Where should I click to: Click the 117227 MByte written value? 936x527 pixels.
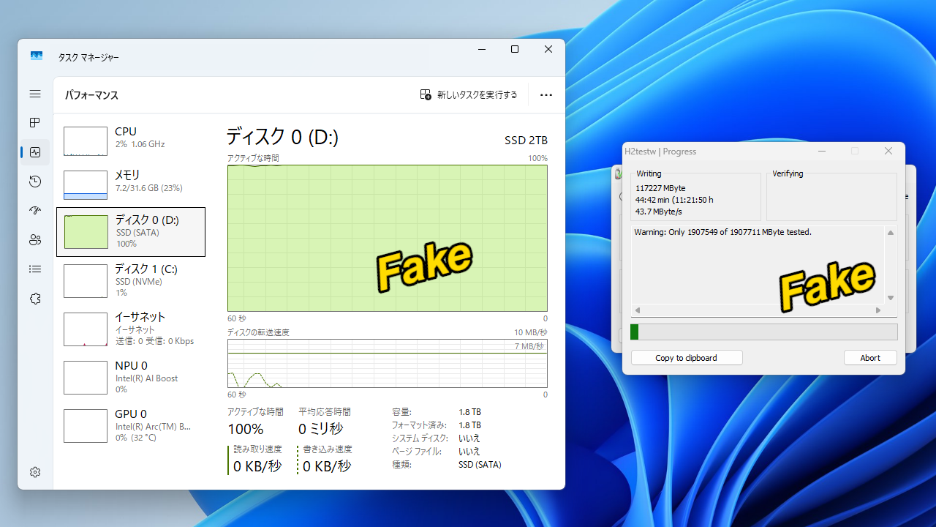point(660,188)
